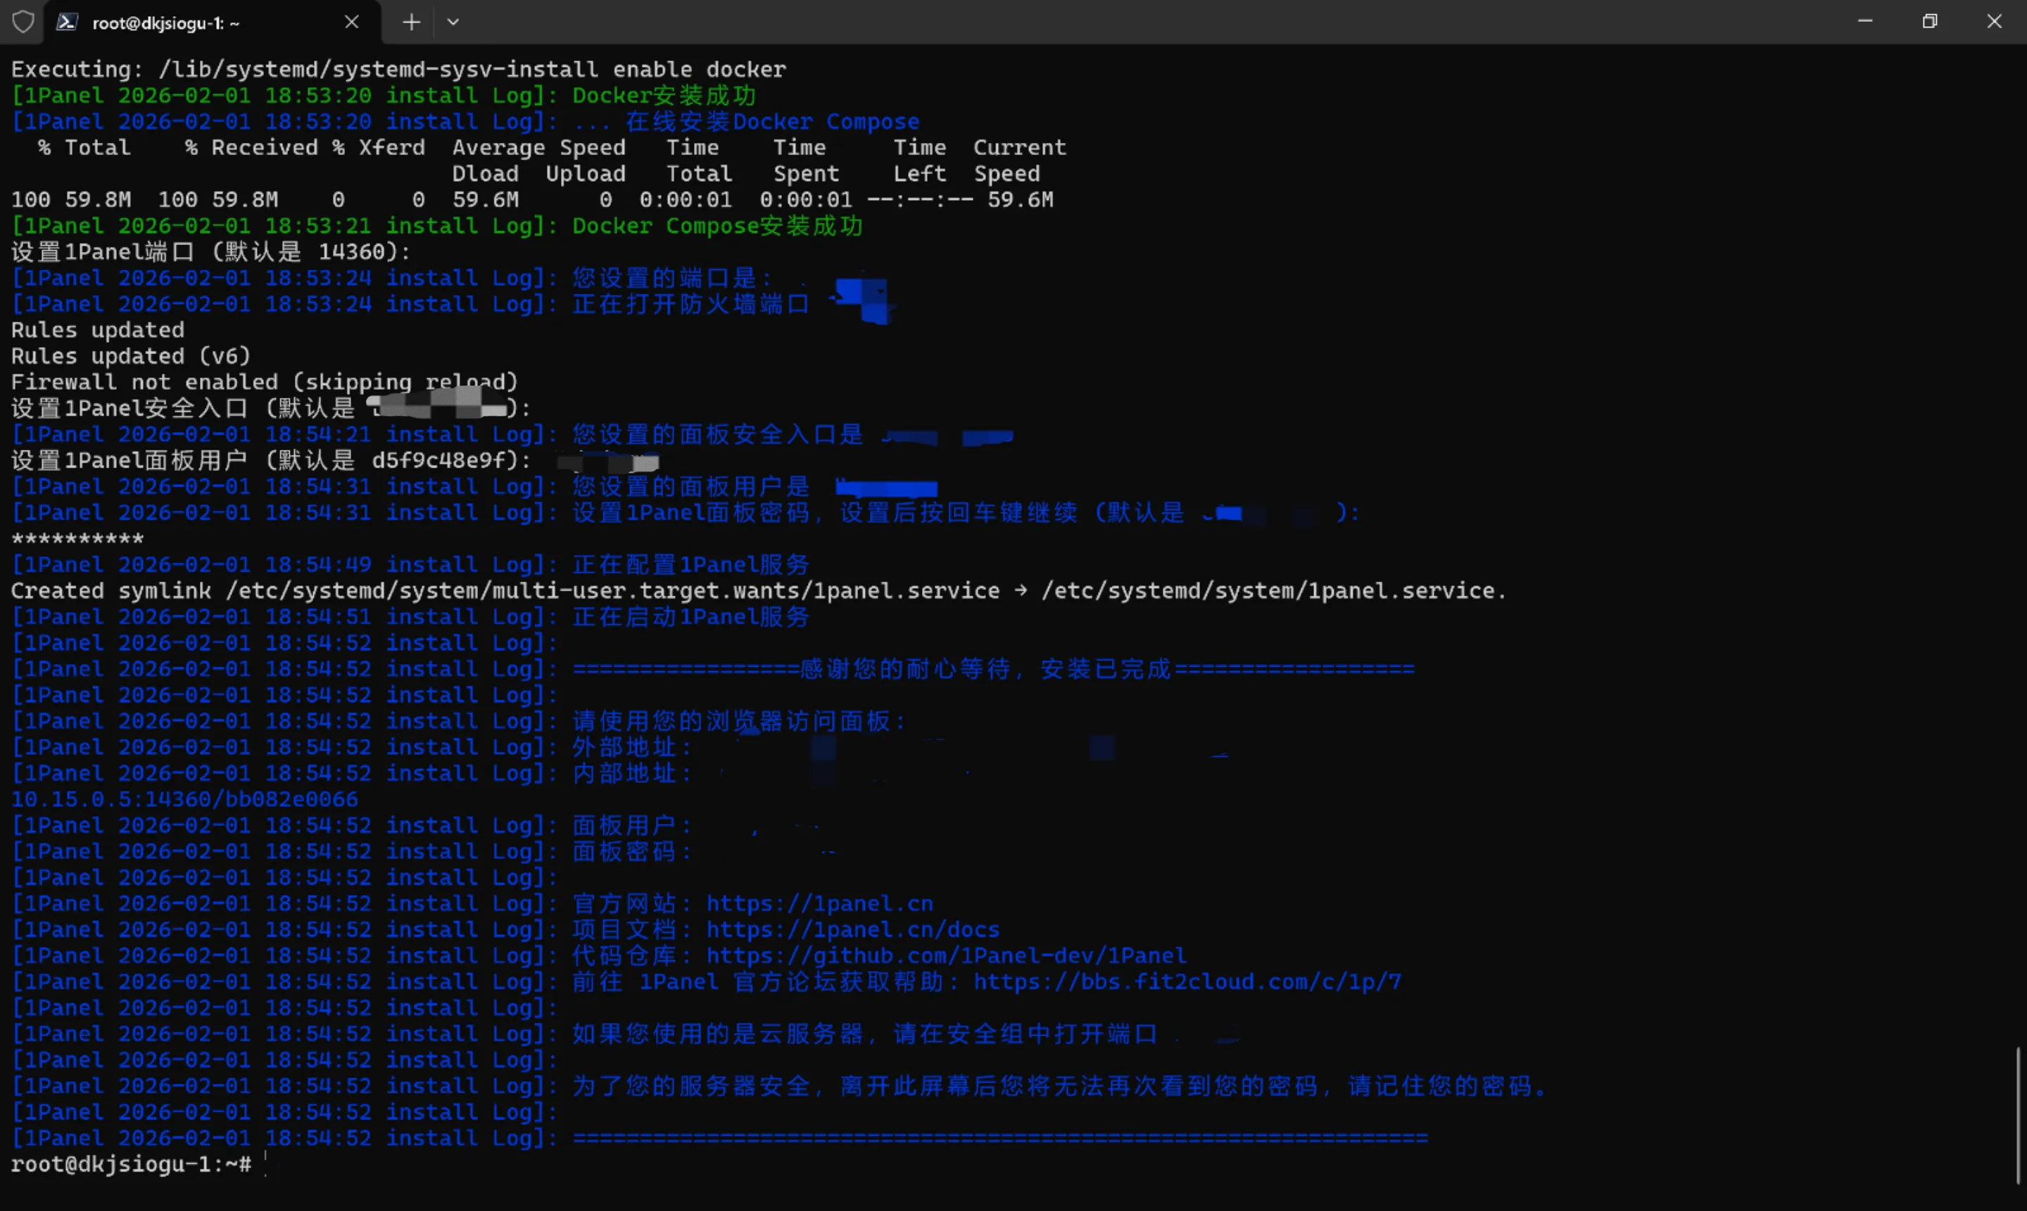This screenshot has height=1211, width=2027.
Task: Click the 'Rules updated (v6)' line
Action: click(130, 356)
